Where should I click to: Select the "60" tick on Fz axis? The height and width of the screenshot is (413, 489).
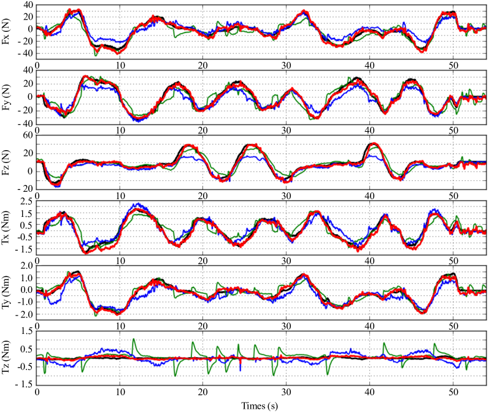(28, 135)
